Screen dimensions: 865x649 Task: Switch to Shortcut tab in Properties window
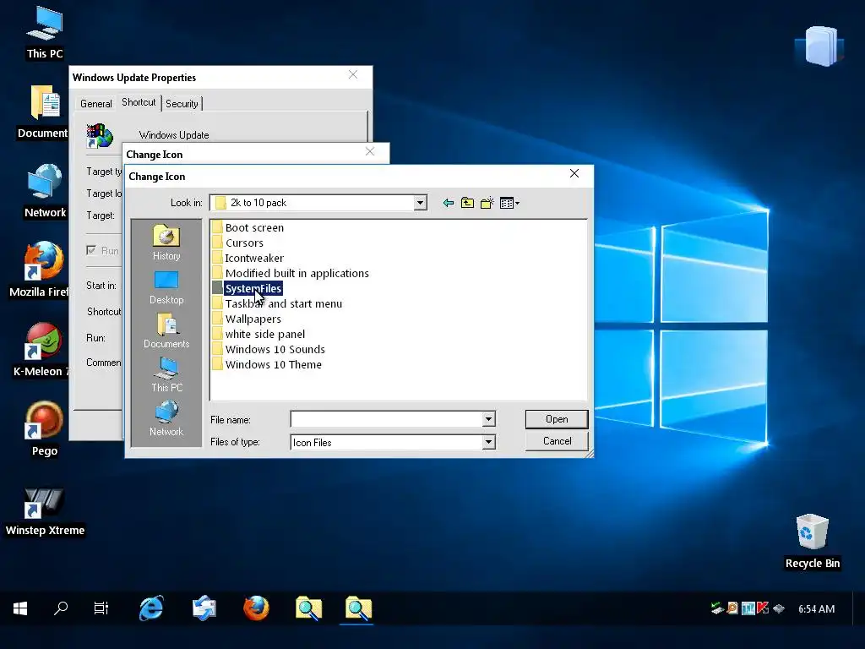click(139, 102)
